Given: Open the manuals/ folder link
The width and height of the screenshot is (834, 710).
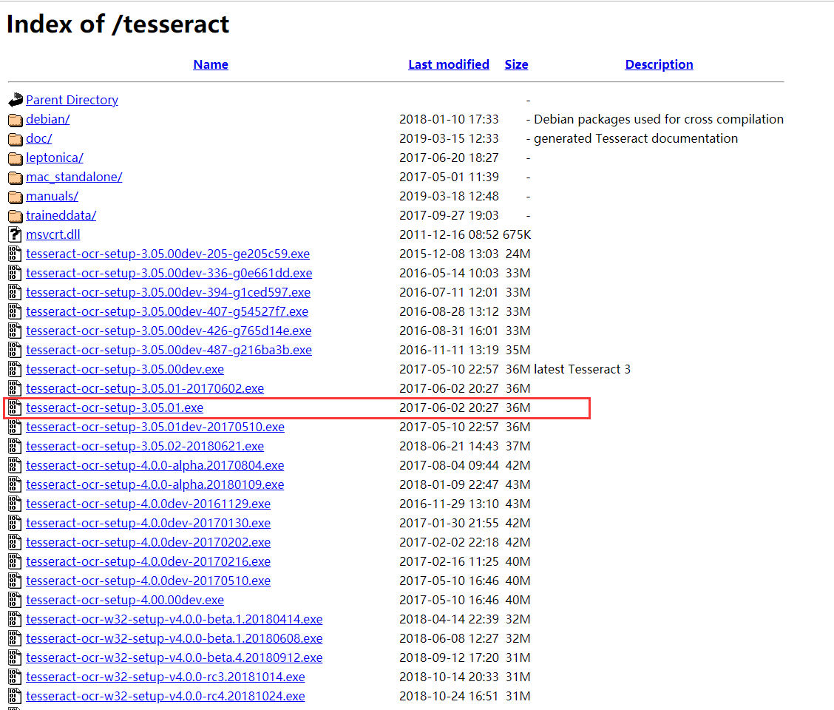Looking at the screenshot, I should point(52,196).
